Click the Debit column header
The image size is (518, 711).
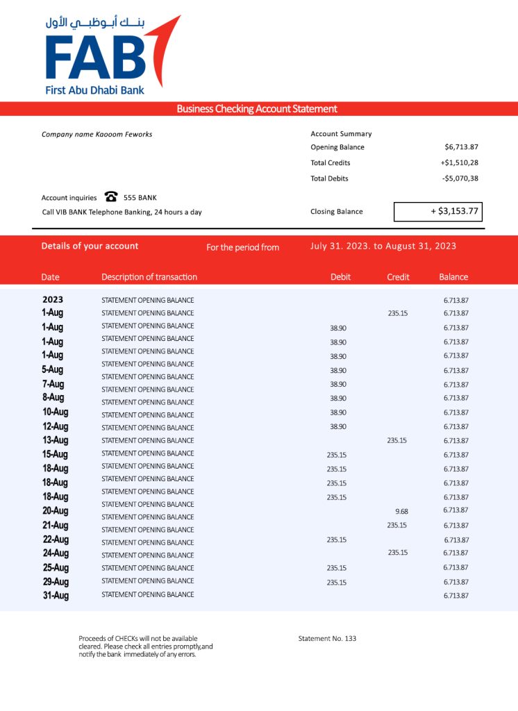(340, 277)
